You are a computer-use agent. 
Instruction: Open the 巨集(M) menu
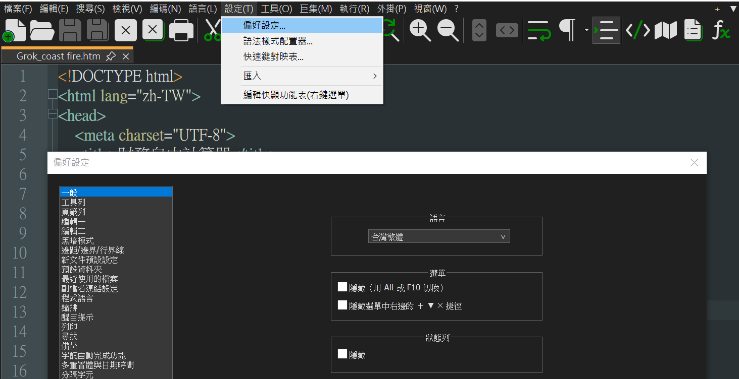pyautogui.click(x=316, y=9)
